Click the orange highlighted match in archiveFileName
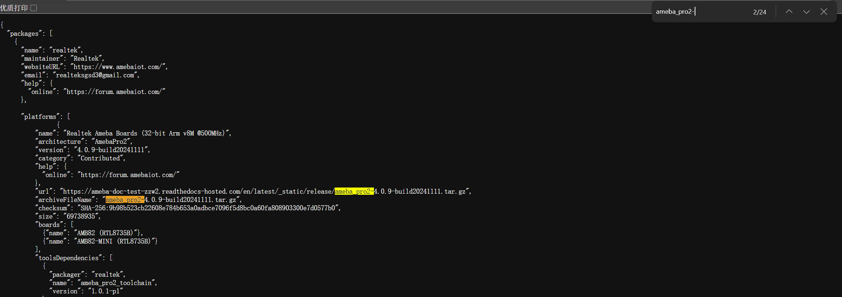 coord(125,200)
